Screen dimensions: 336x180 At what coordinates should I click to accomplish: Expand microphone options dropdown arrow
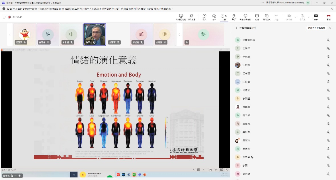[x=309, y=17]
